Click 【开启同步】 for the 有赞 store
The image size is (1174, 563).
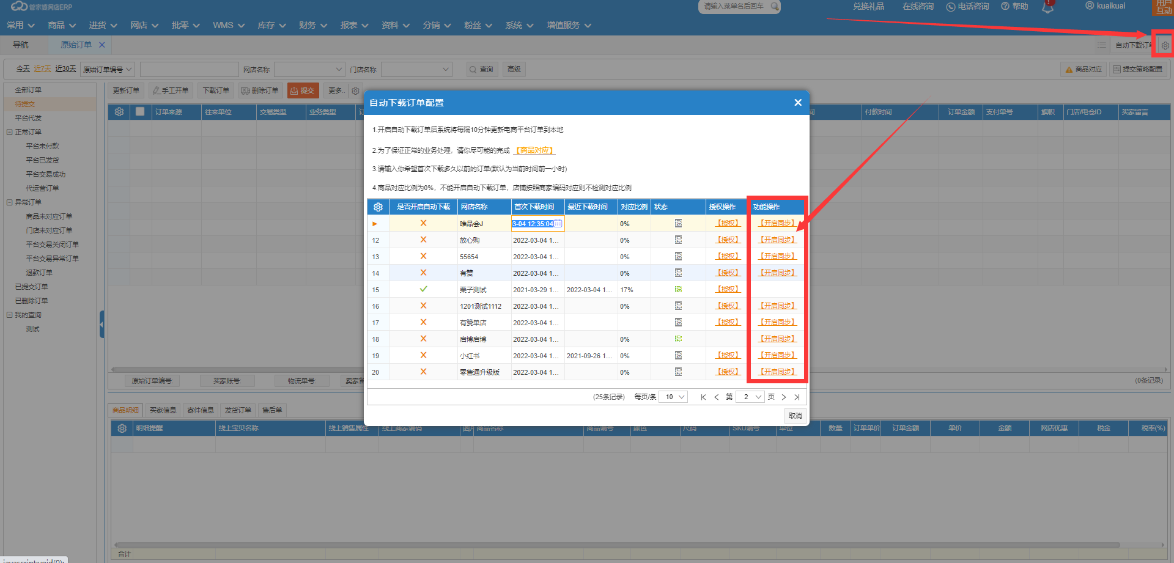pos(777,273)
